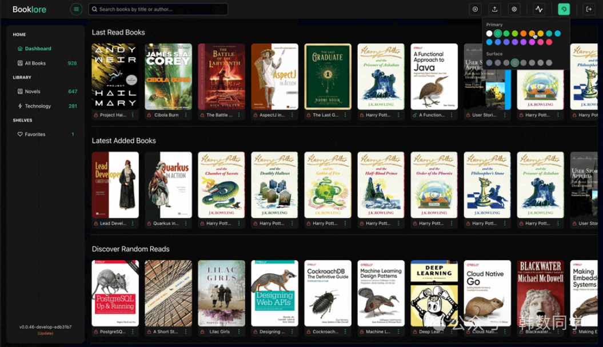Click the green icon beside A Function...
The width and height of the screenshot is (603, 347).
click(414, 115)
